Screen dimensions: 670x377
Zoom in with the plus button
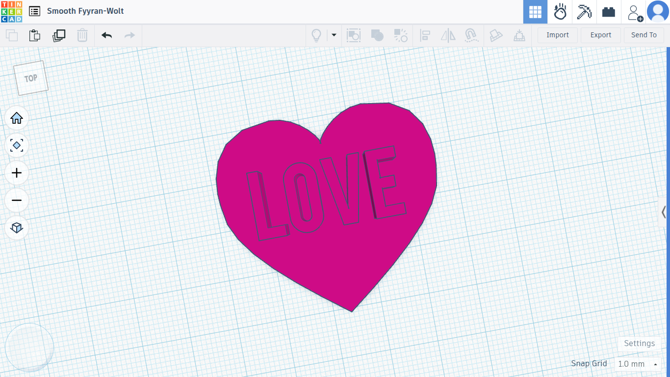pyautogui.click(x=17, y=173)
